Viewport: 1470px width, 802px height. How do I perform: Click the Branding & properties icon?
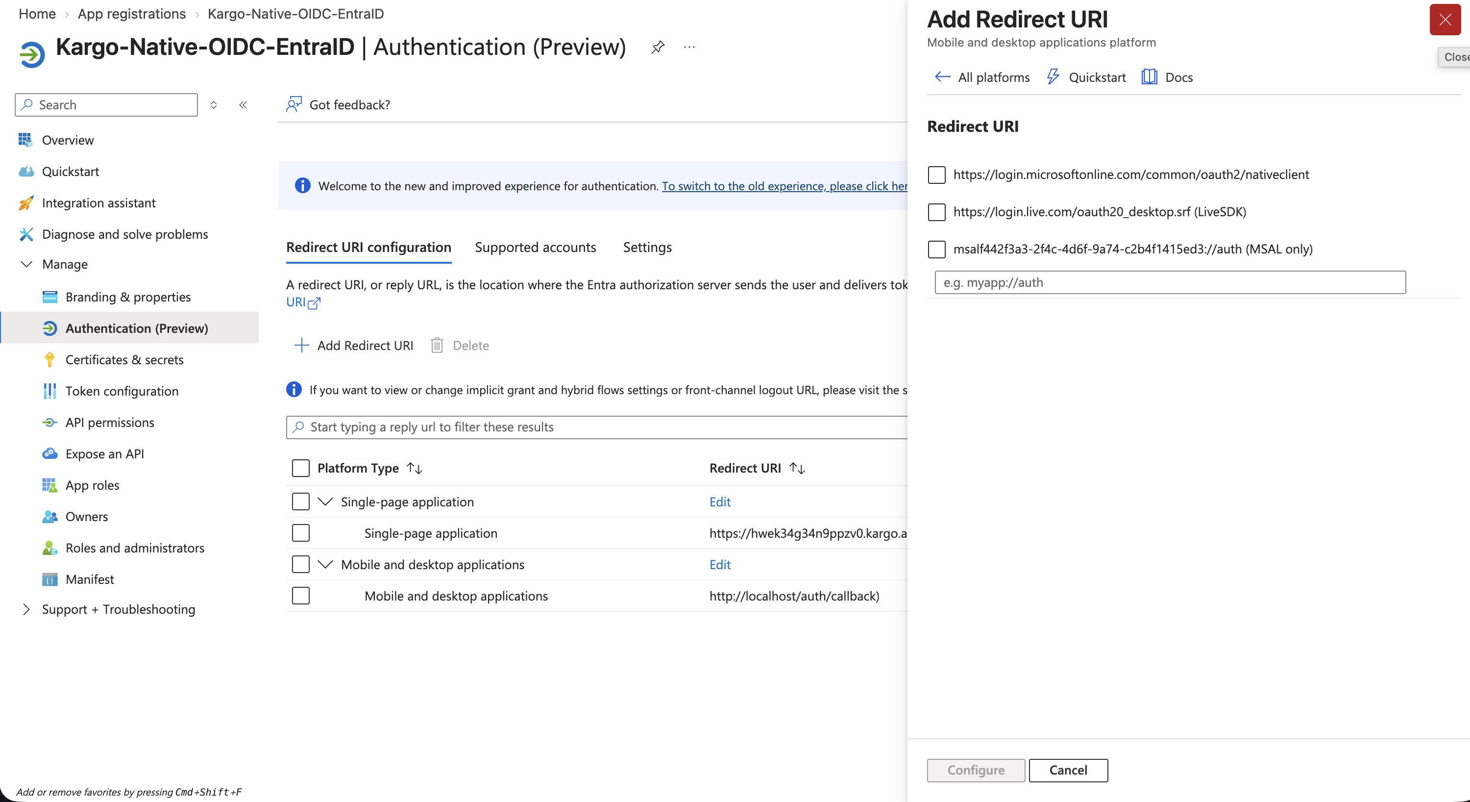point(49,297)
